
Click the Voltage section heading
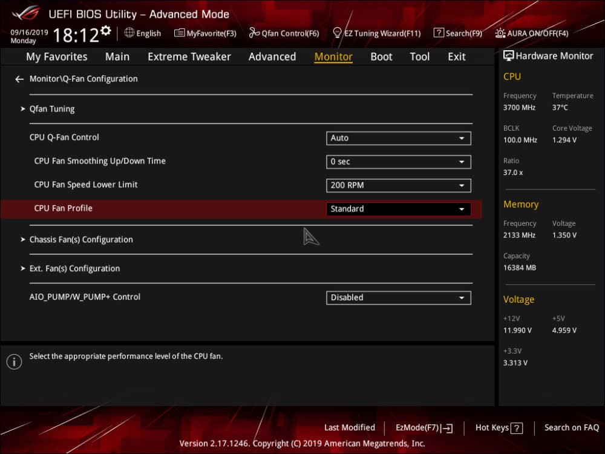click(518, 300)
